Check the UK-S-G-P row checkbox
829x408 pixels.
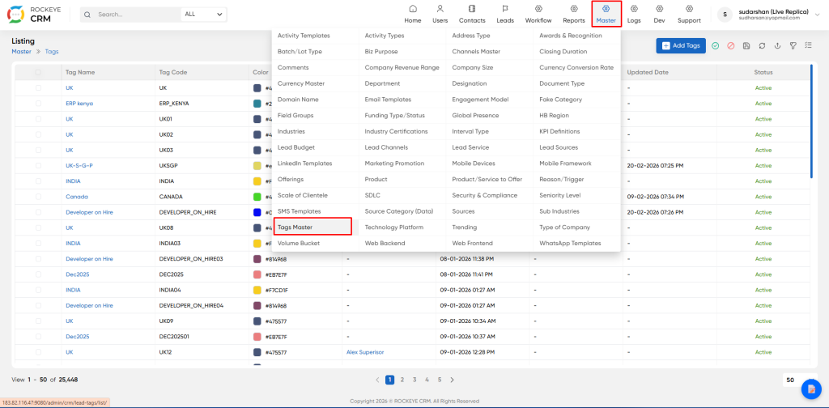(38, 165)
